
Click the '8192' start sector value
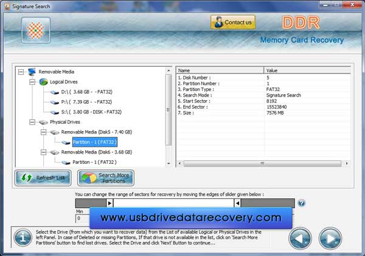[271, 101]
